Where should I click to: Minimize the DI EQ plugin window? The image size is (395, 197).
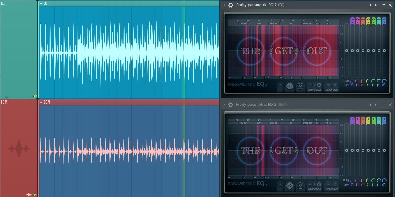pos(384,5)
